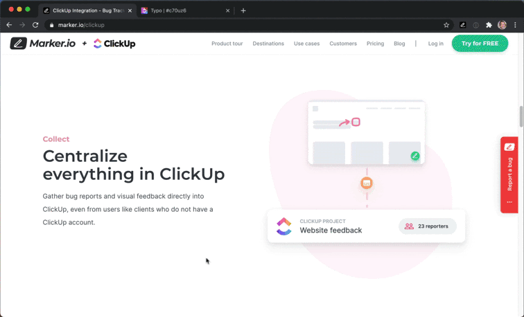Close the Typo #c70uz6 tab

[227, 10]
